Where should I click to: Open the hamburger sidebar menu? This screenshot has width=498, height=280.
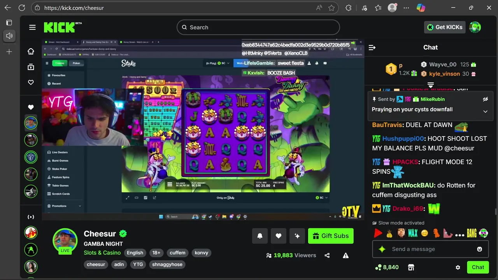pos(32,27)
